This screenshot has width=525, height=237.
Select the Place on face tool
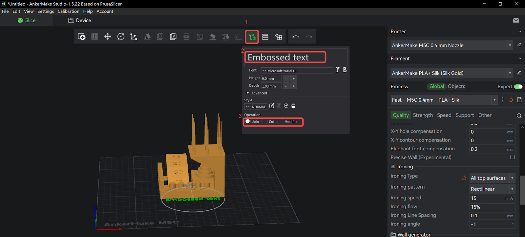147,37
